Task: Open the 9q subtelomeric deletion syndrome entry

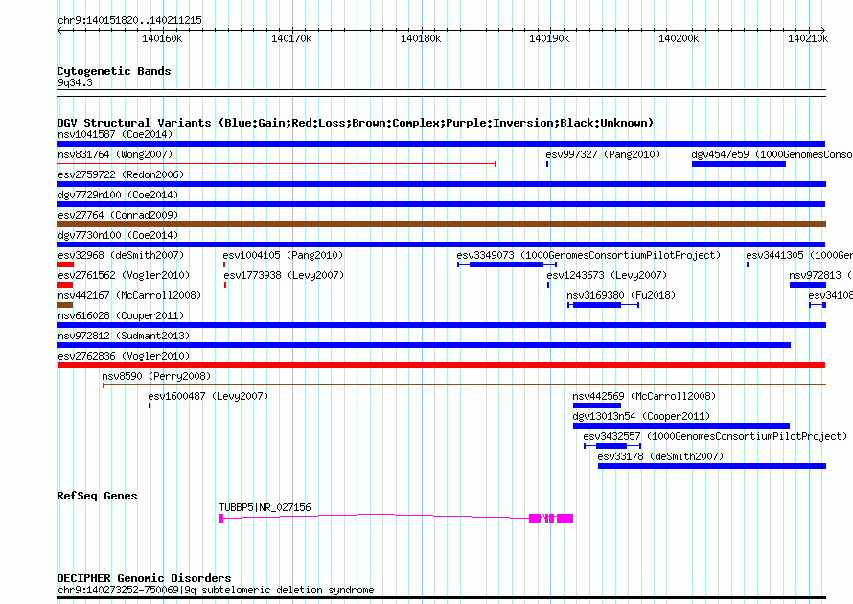Action: pyautogui.click(x=216, y=590)
